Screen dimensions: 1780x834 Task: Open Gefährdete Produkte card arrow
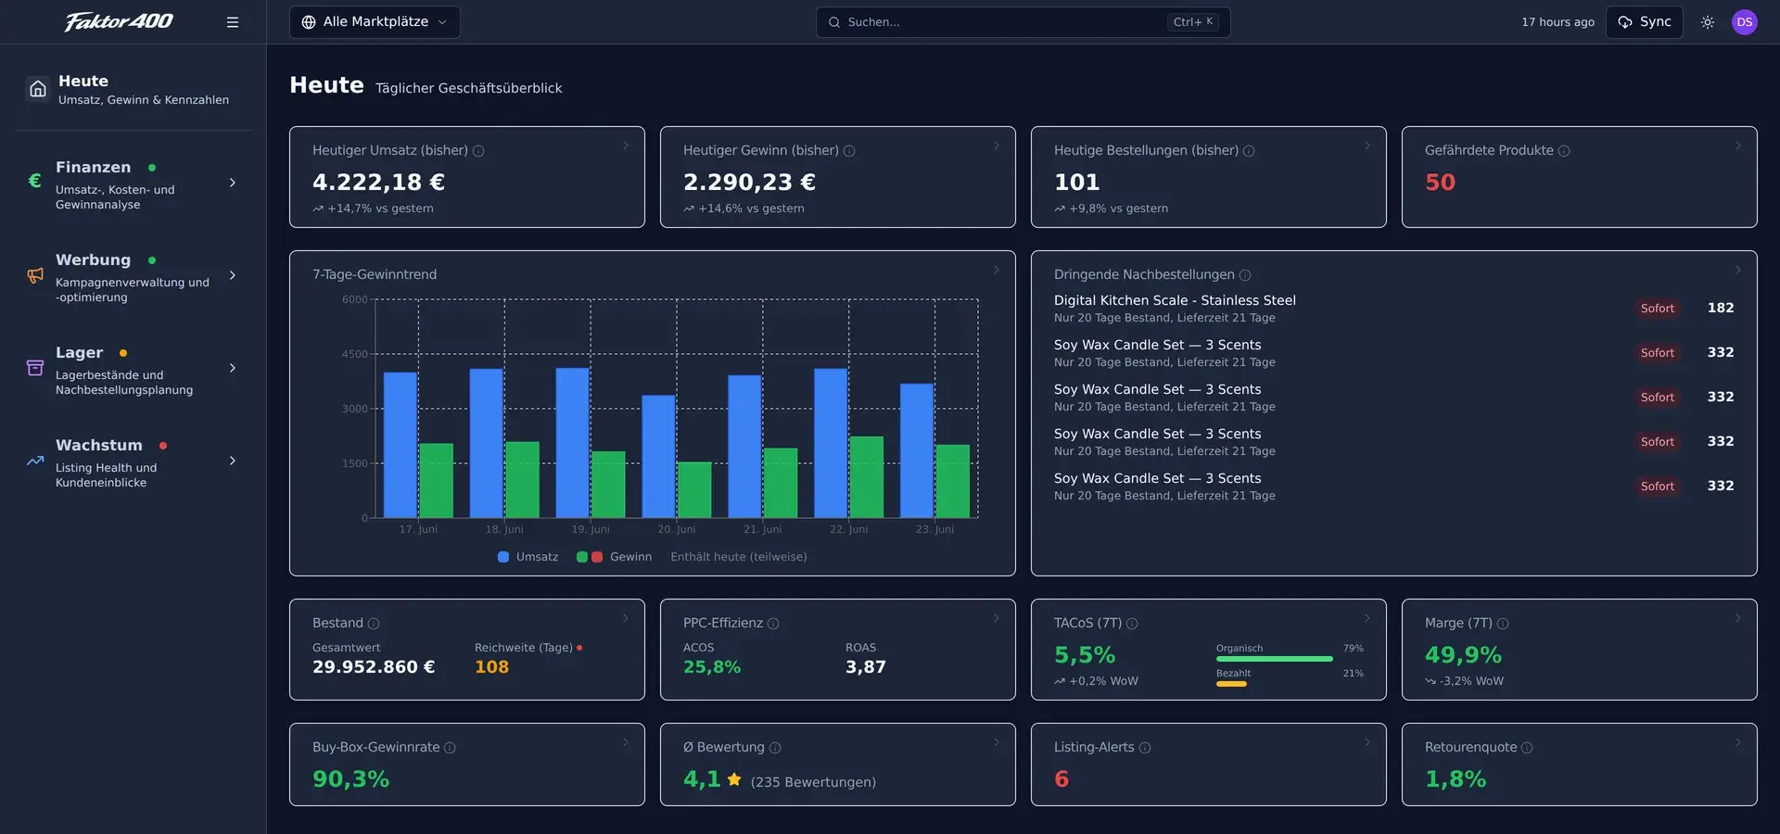1738,145
